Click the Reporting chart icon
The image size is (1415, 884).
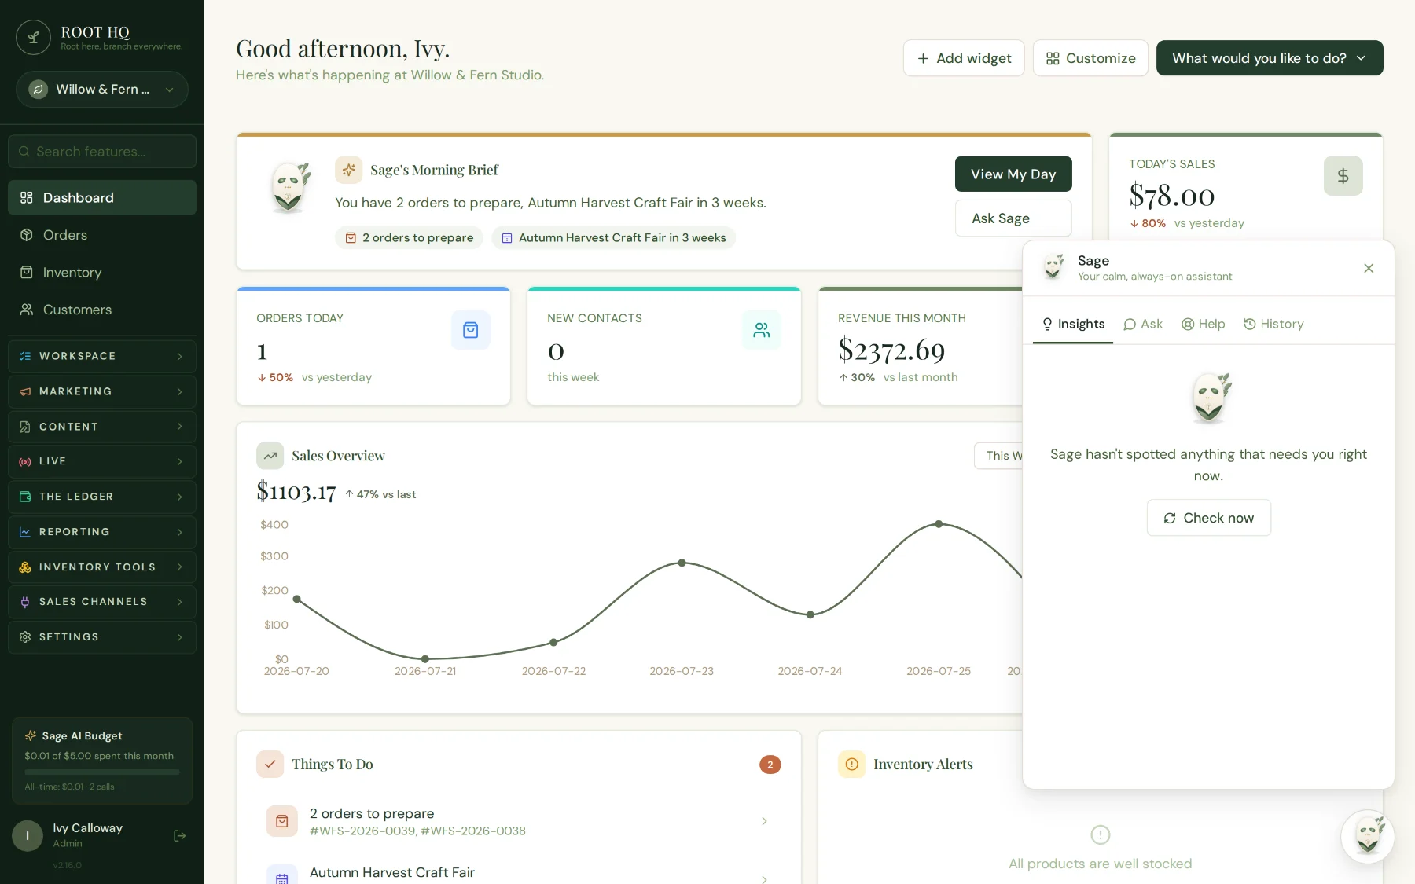click(x=25, y=532)
